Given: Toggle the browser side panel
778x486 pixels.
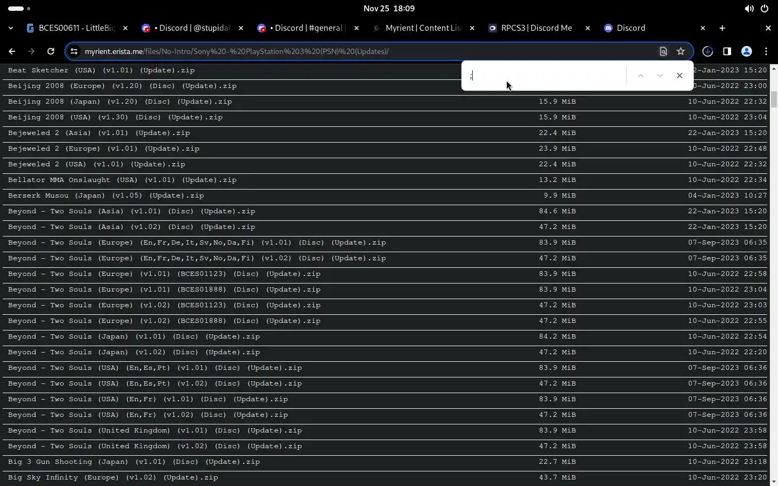Looking at the screenshot, I should tap(727, 51).
